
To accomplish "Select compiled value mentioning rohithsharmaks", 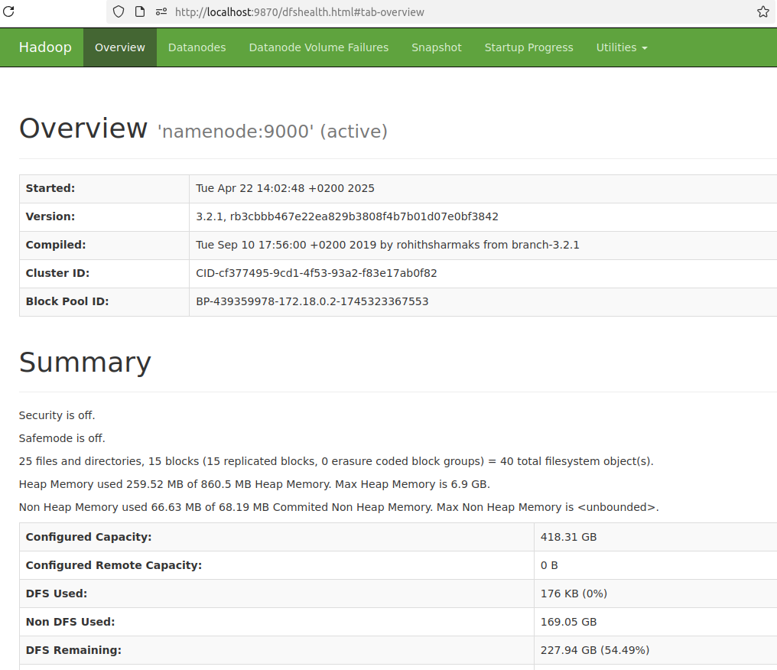I will click(x=388, y=245).
